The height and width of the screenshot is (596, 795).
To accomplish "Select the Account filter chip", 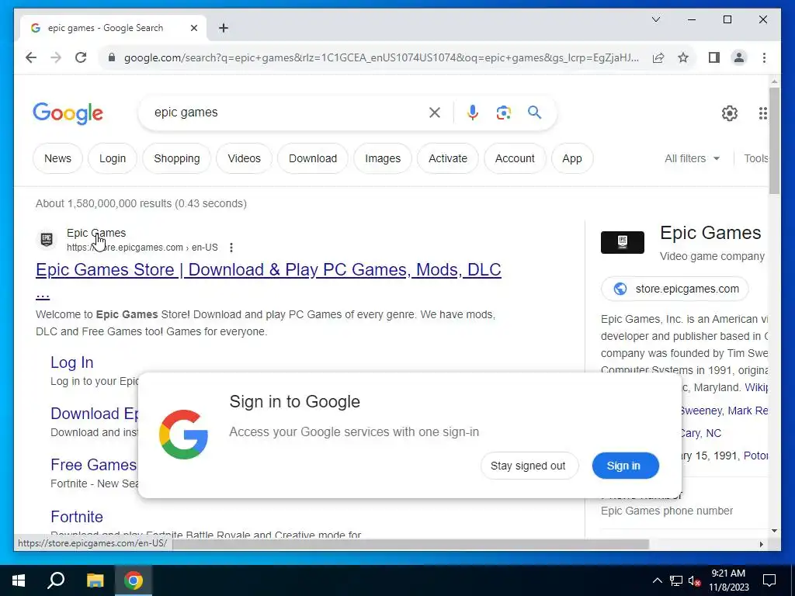I will (x=515, y=158).
